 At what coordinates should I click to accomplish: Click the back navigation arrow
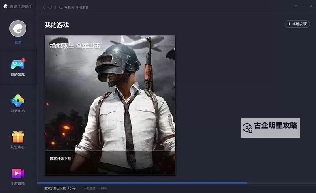pos(44,7)
